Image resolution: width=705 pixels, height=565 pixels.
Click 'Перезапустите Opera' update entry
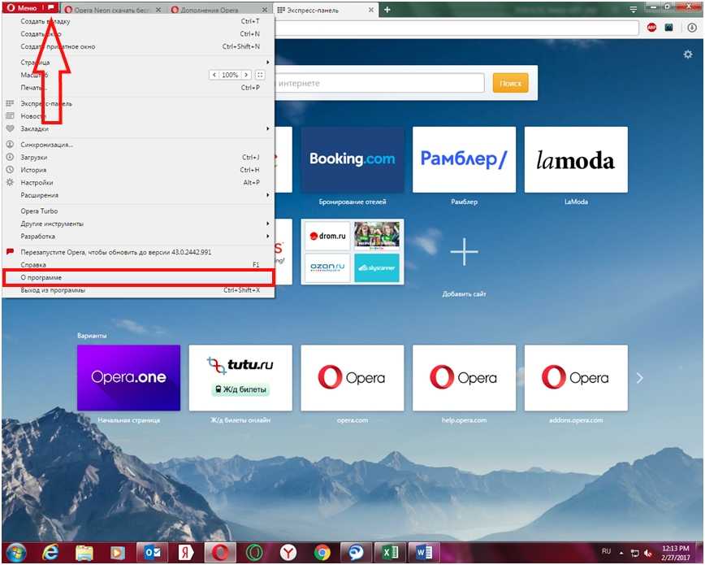pos(138,252)
